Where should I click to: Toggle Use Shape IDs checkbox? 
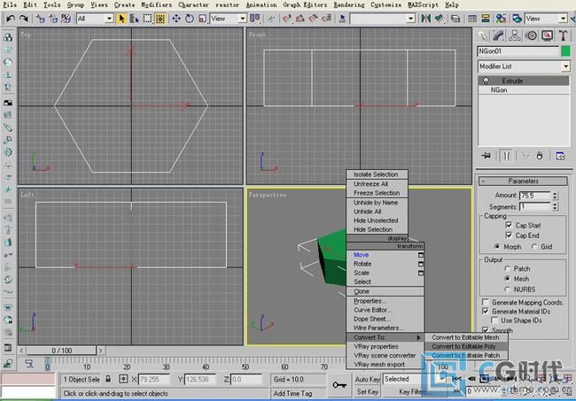click(494, 320)
